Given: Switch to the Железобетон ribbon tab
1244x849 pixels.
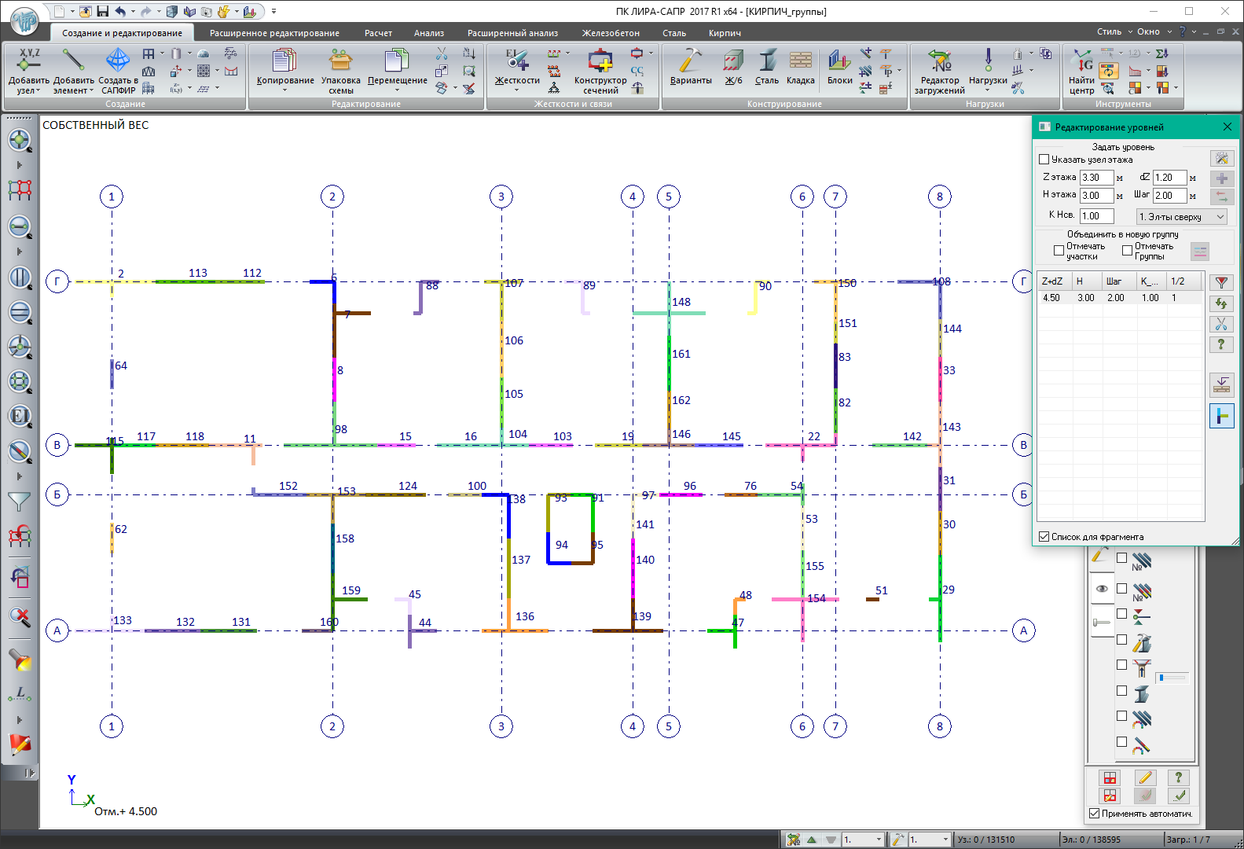Looking at the screenshot, I should tap(610, 33).
